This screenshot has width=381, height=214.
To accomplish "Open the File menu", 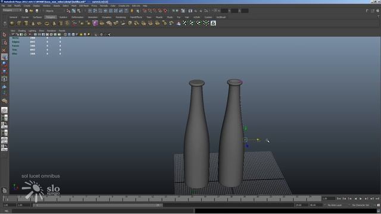I will tap(3, 6).
